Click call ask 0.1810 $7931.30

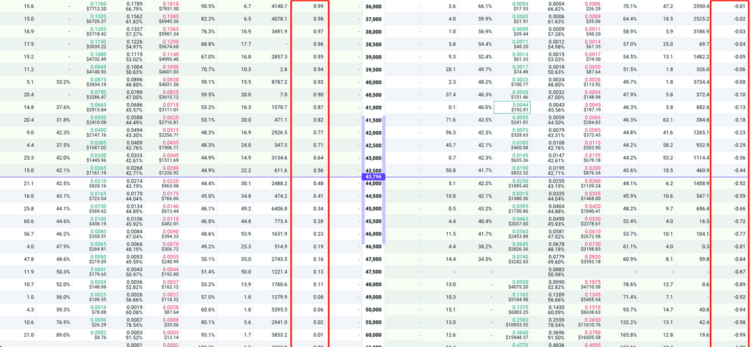[171, 6]
